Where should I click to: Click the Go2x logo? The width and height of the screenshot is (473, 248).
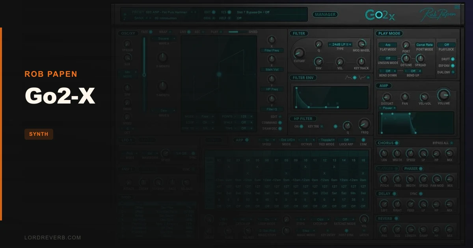[380, 15]
